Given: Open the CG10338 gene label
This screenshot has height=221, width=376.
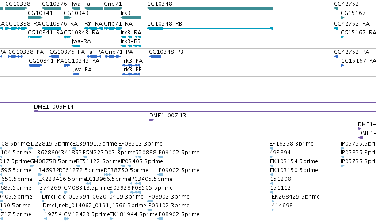Looking at the screenshot, I should (x=18, y=4).
